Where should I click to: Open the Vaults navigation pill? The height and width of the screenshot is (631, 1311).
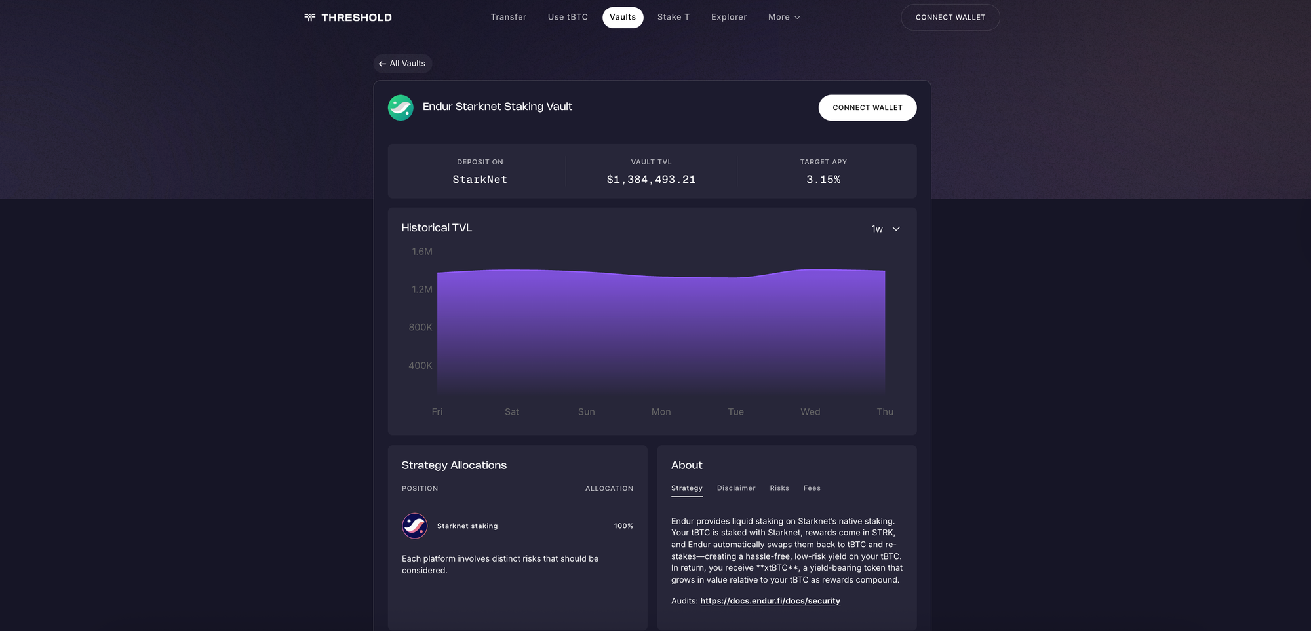pos(623,17)
